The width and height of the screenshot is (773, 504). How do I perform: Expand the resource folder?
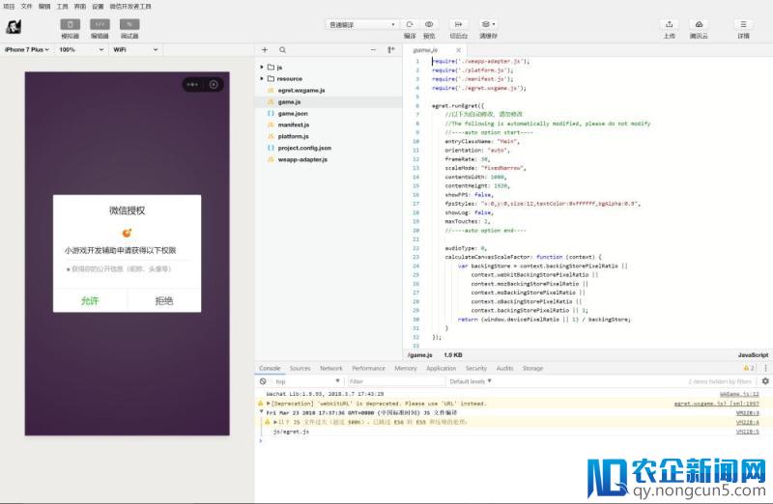[262, 79]
